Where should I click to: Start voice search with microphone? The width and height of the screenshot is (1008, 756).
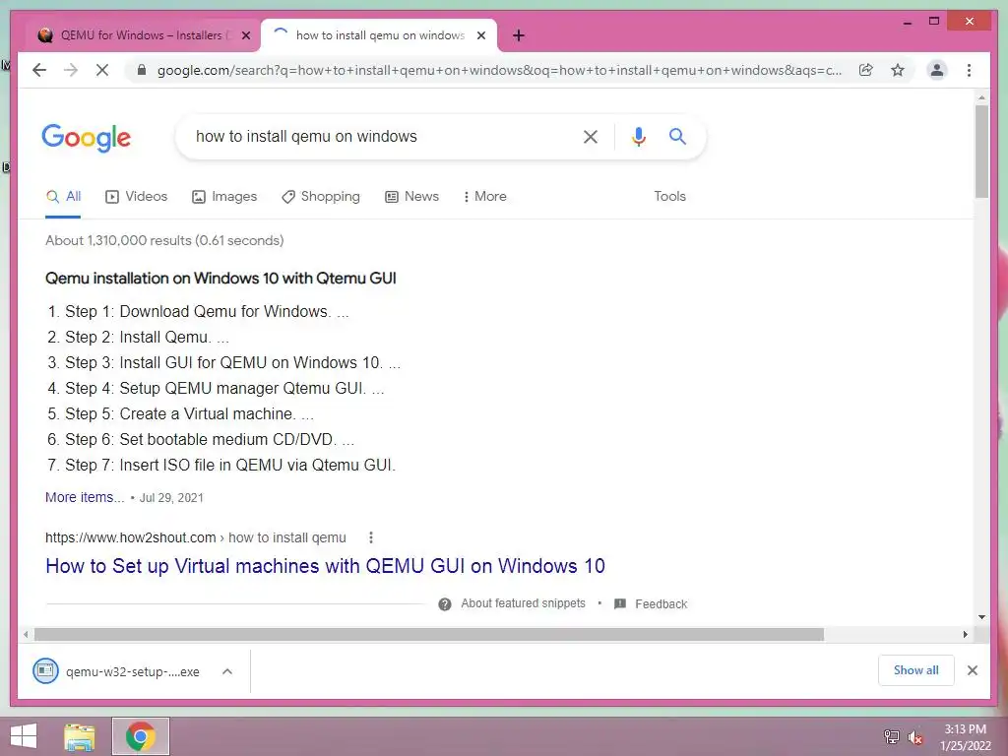[638, 136]
